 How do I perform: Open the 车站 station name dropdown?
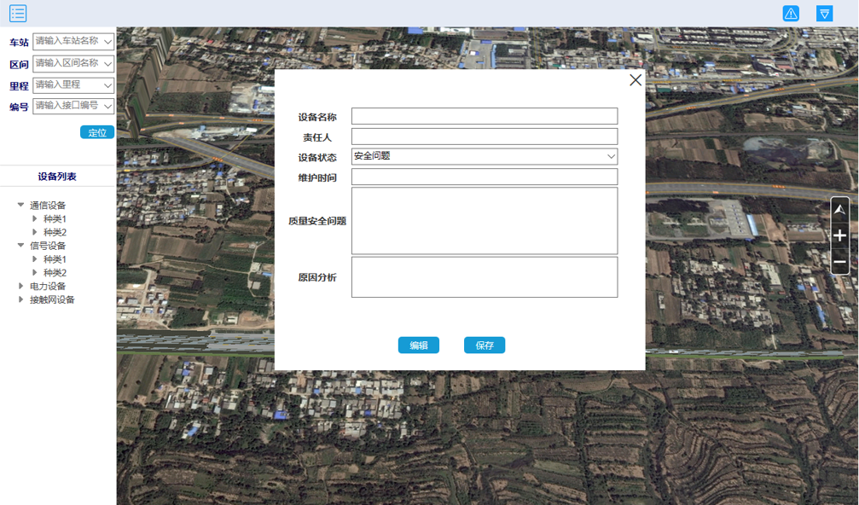coord(107,42)
